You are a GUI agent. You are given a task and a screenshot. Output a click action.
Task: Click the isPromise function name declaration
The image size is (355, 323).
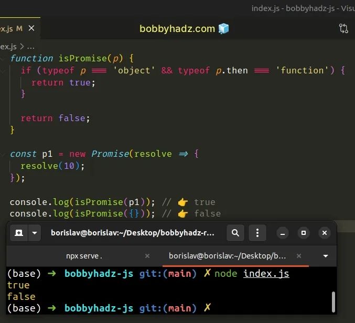(x=83, y=58)
